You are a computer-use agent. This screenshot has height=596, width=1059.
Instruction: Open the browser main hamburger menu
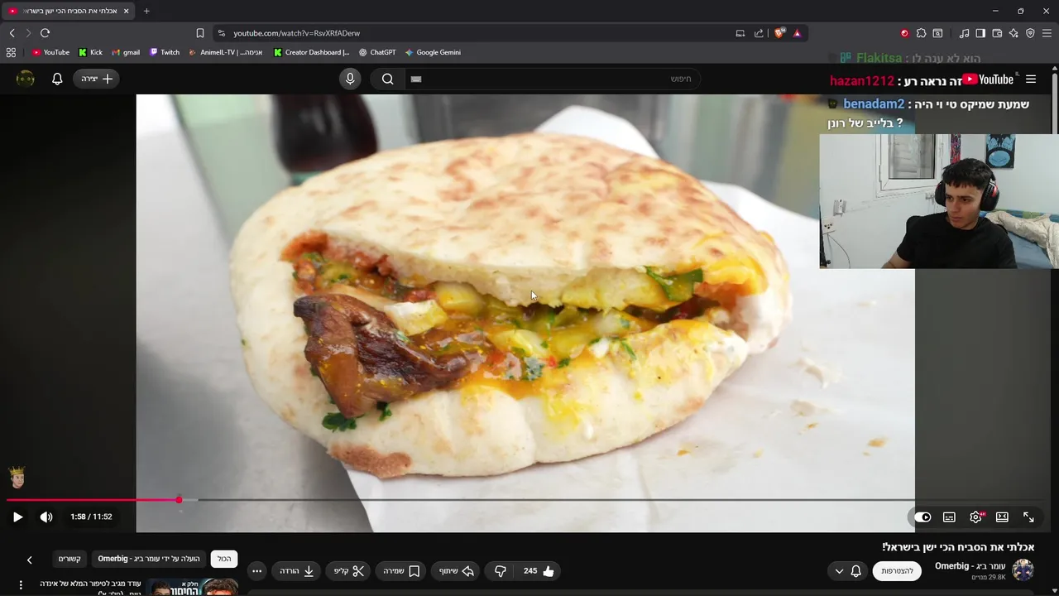(1047, 33)
